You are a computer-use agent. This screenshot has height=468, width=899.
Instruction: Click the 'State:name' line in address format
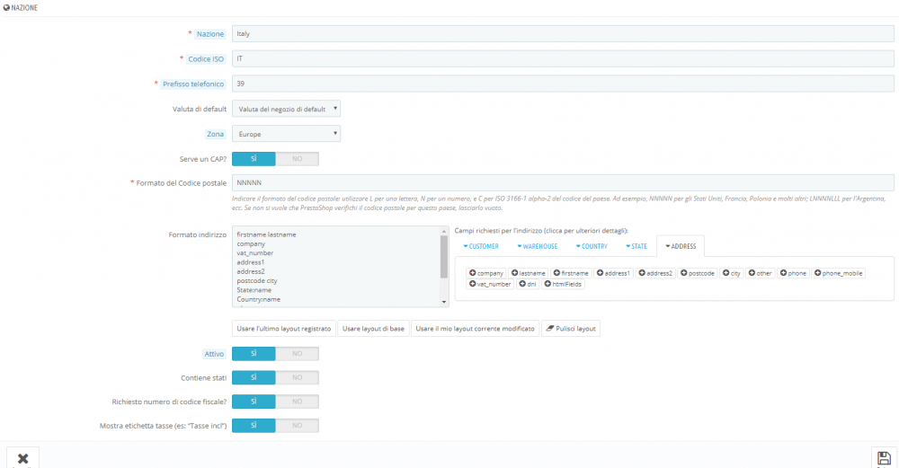coord(254,290)
